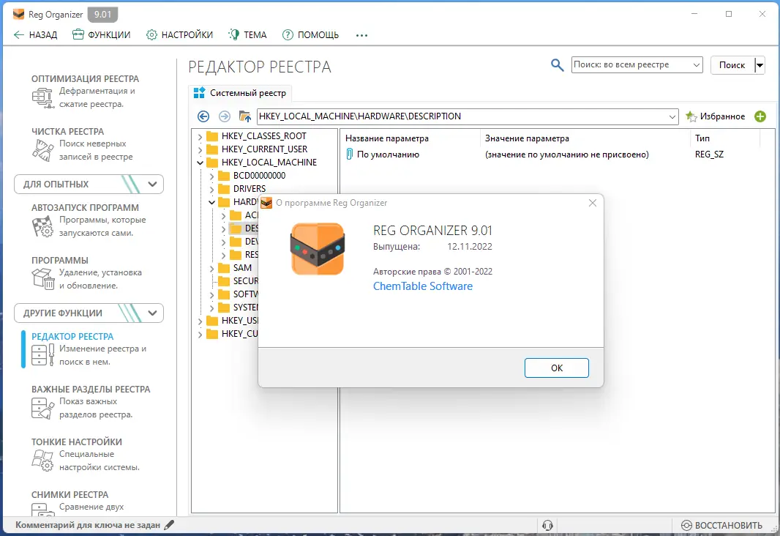Click the headset support icon in status bar

point(548,525)
